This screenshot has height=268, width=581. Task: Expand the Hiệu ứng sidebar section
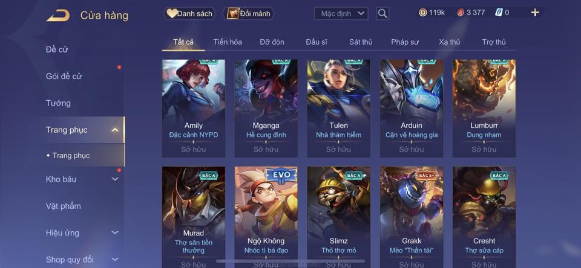coord(115,232)
